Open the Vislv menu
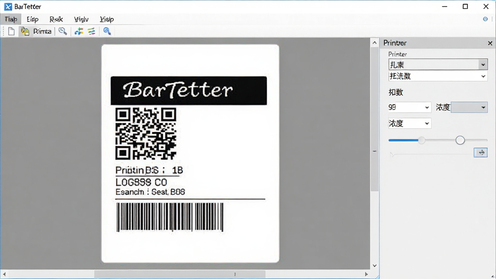Image resolution: width=496 pixels, height=279 pixels. (x=81, y=19)
